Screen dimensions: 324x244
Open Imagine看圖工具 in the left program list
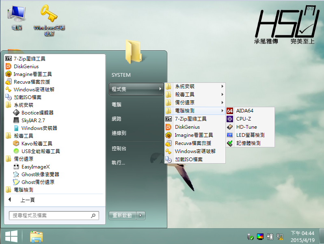click(55, 74)
